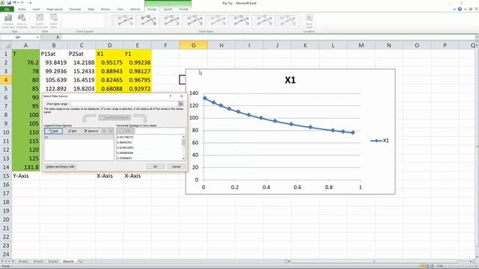The image size is (479, 269).
Task: Open the Undo history dropdown arrow
Action: (x=17, y=3)
